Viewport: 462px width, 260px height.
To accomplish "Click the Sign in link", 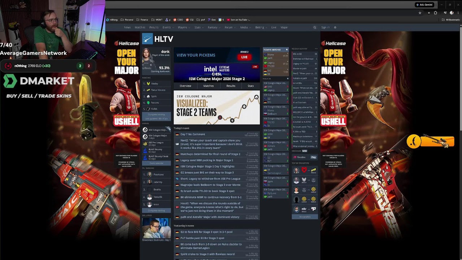I will (x=325, y=27).
